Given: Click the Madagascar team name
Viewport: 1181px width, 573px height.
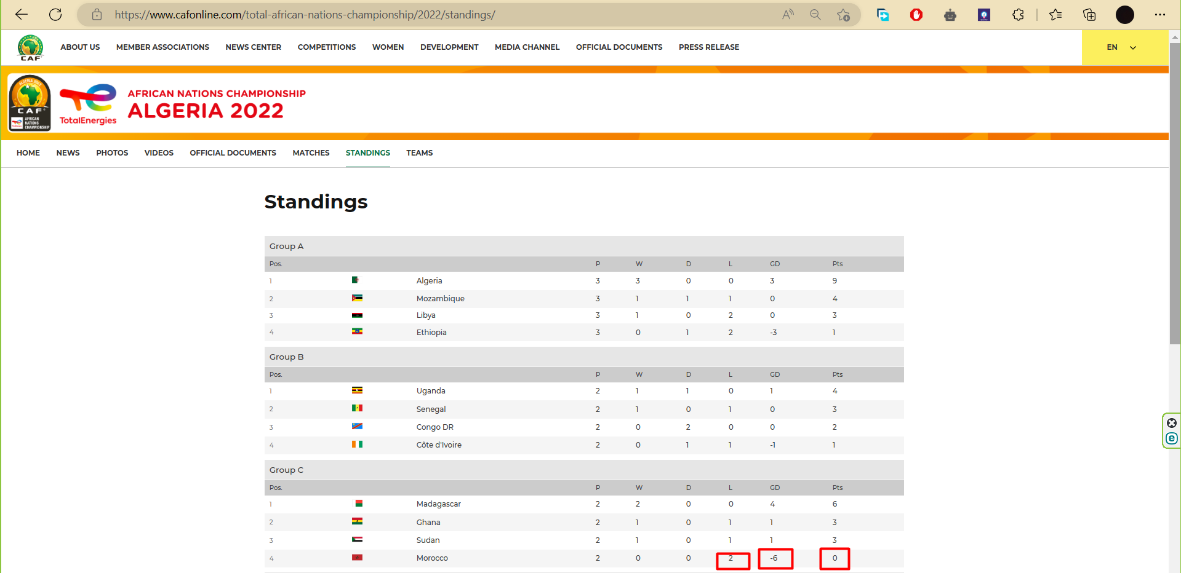Looking at the screenshot, I should [438, 504].
